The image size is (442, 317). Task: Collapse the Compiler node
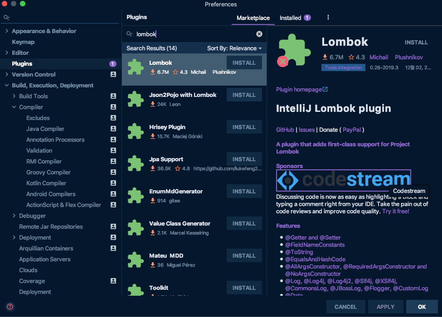pos(14,107)
